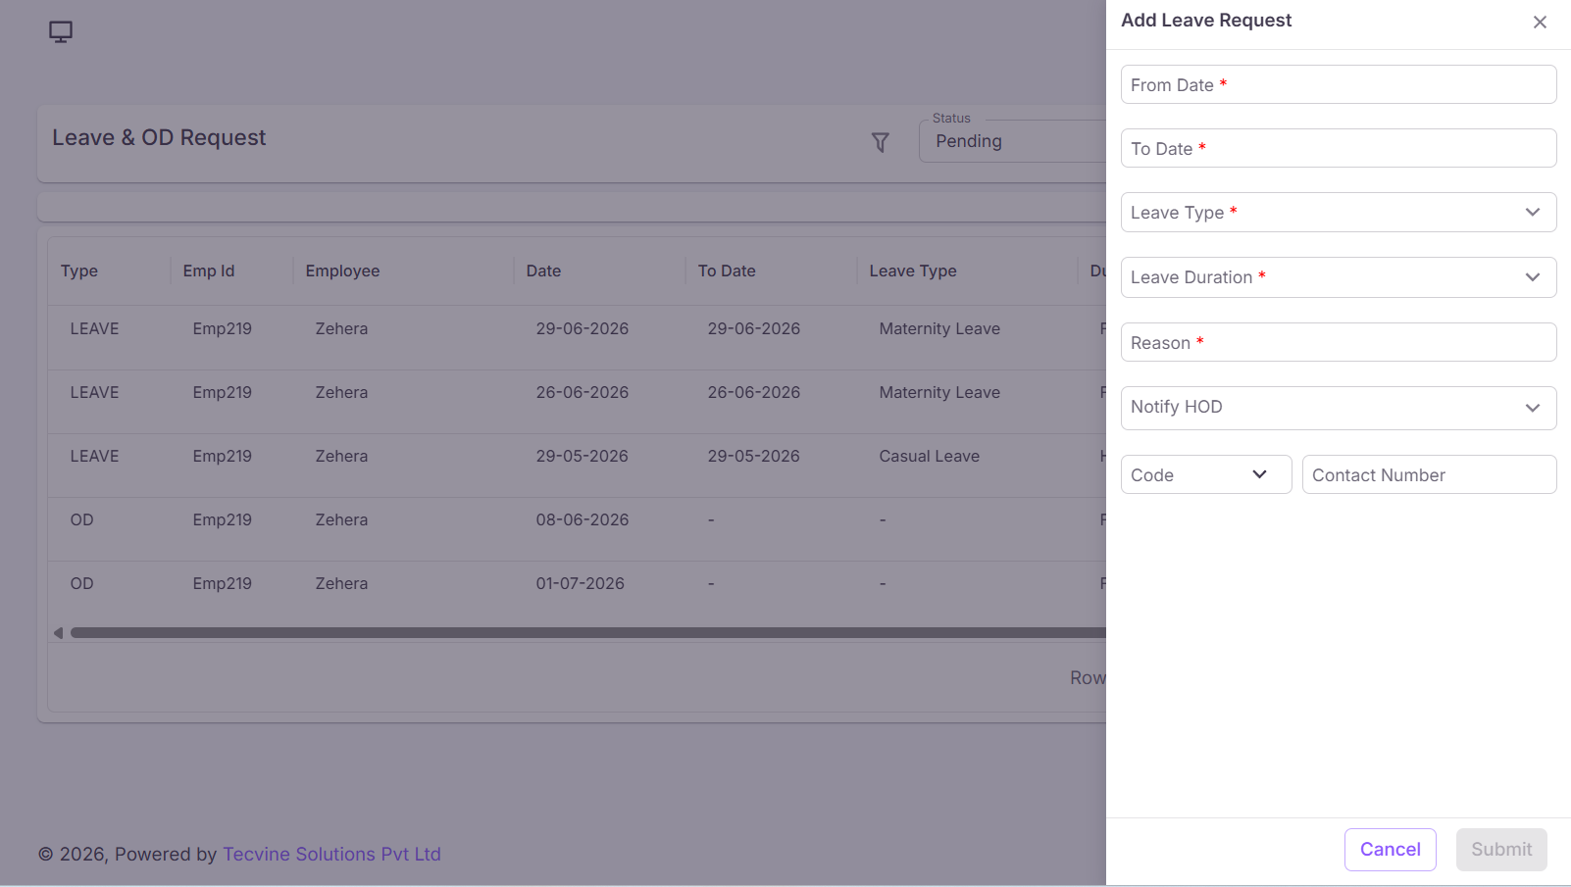Close the Add Leave Request panel

[x=1540, y=23]
